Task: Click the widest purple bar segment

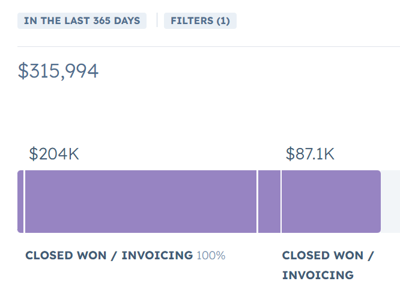Action: click(141, 202)
